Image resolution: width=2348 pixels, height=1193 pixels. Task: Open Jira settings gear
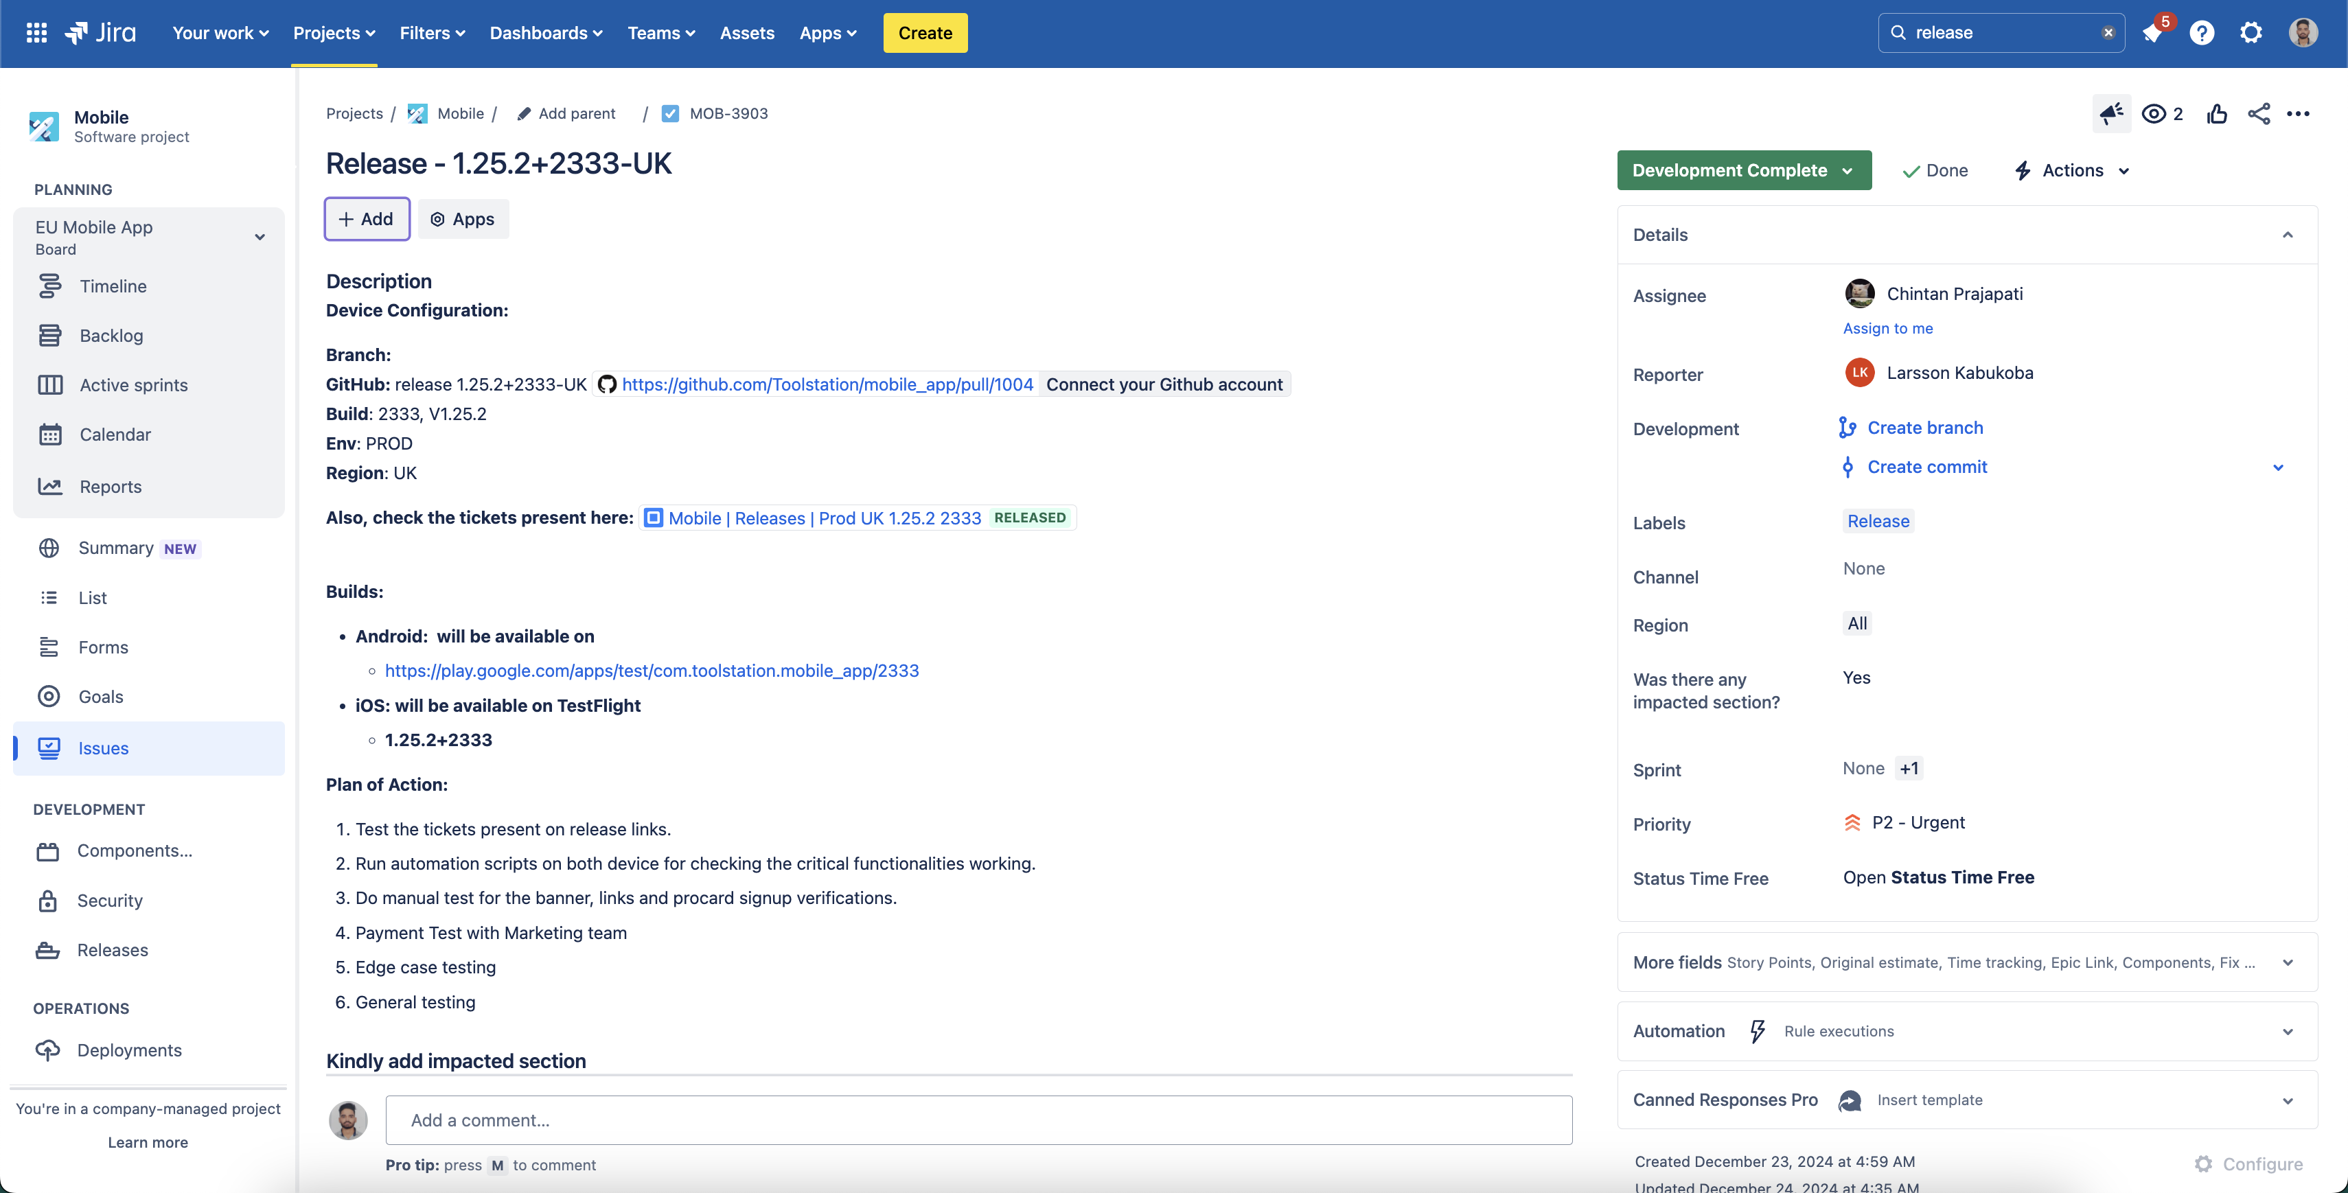[x=2251, y=33]
